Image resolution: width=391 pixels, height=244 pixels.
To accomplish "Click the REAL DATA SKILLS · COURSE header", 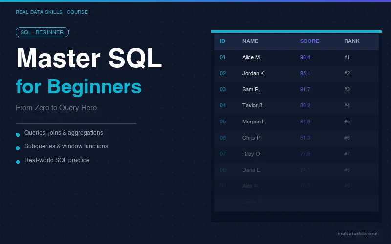I will (52, 12).
